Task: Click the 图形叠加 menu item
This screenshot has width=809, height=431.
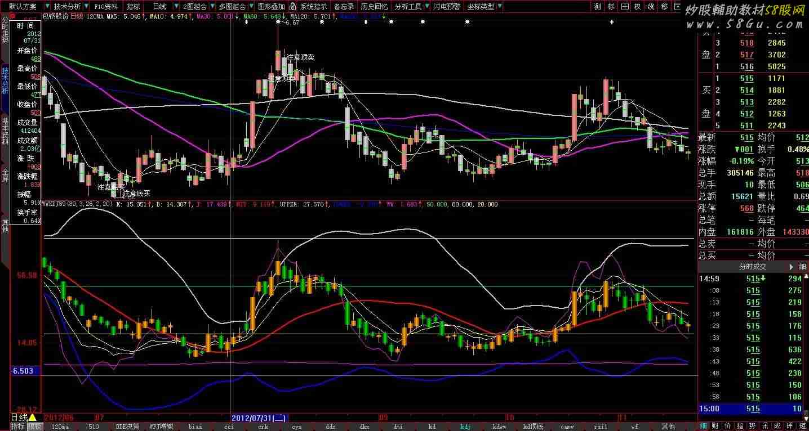Action: point(271,6)
